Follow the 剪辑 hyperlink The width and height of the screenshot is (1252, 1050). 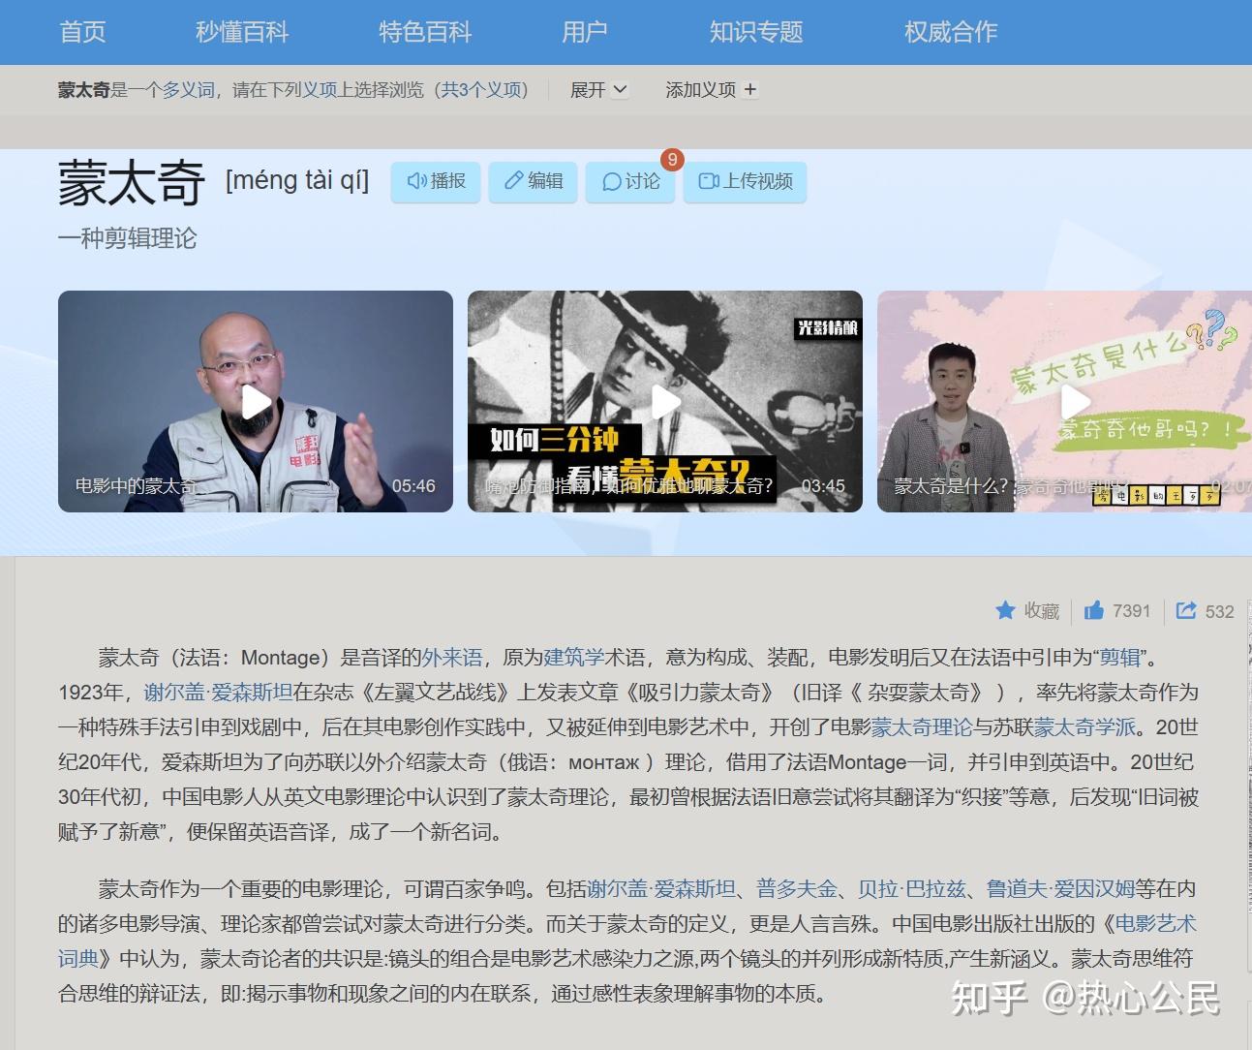click(x=1120, y=658)
